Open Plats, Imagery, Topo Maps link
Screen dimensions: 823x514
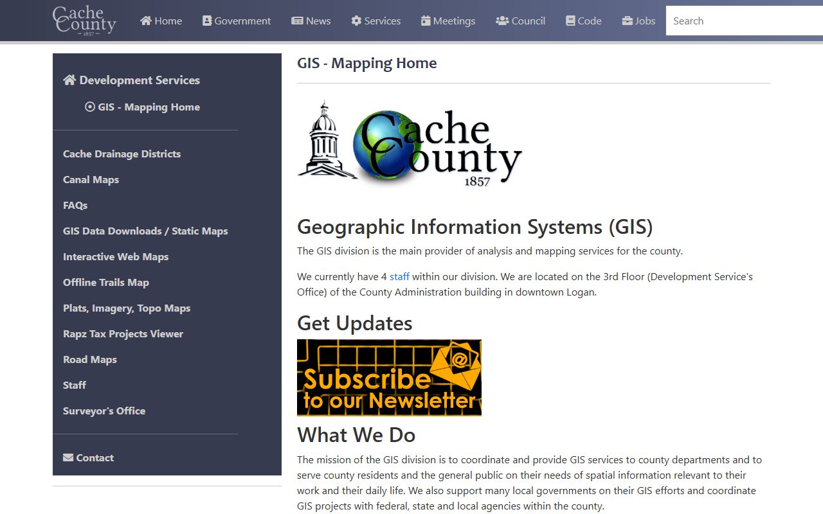point(127,308)
